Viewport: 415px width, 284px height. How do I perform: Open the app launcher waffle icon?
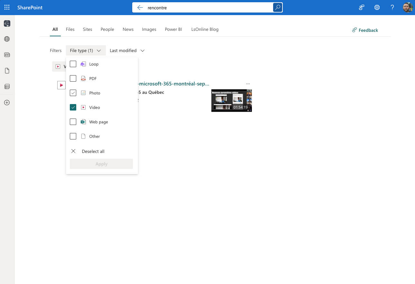click(x=7, y=7)
